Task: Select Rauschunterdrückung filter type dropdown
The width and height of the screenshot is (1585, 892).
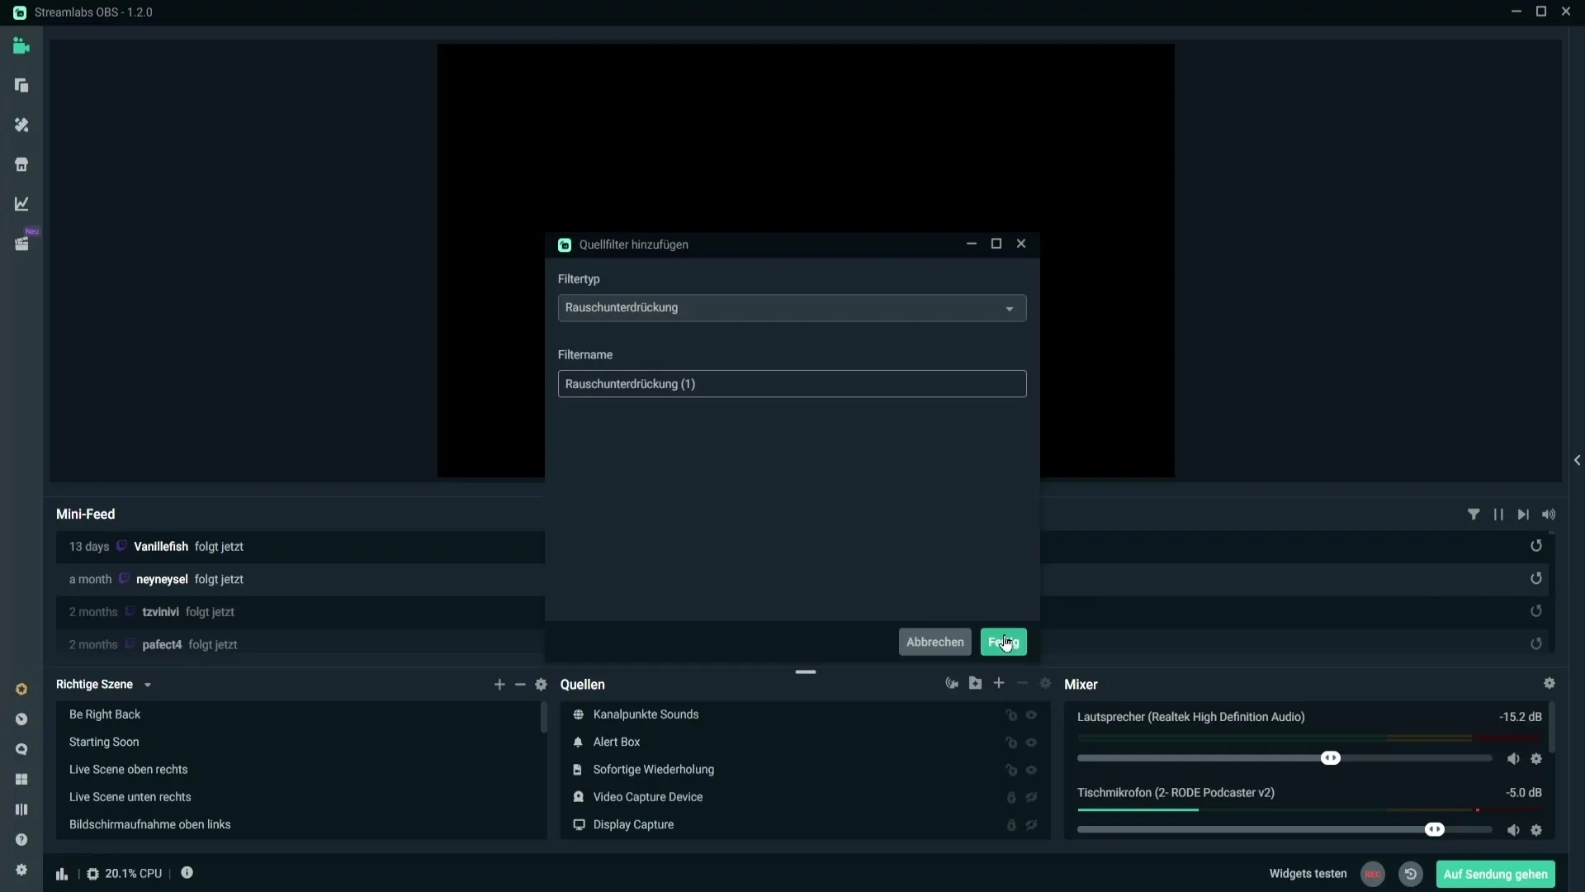Action: pyautogui.click(x=792, y=307)
